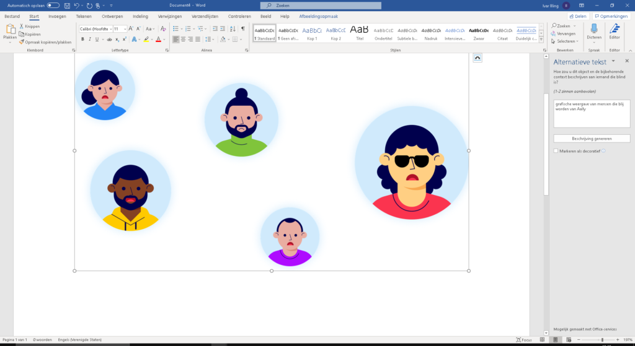This screenshot has width=635, height=346.
Task: Click the Beschrijving genereren button
Action: pos(592,138)
